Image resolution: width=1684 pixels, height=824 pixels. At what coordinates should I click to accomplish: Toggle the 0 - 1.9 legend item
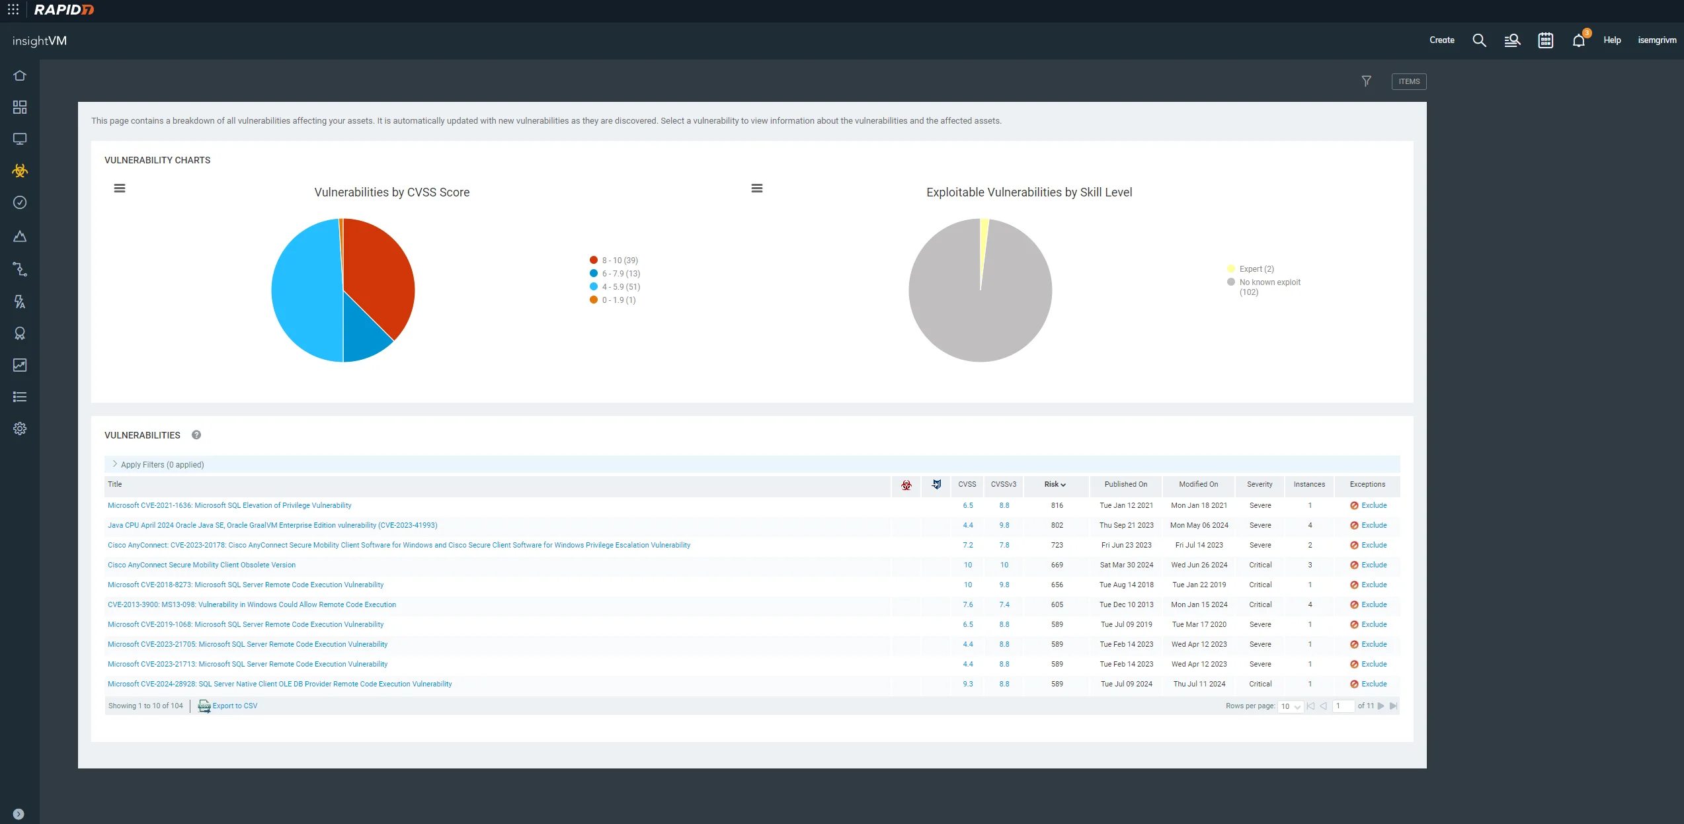613,300
